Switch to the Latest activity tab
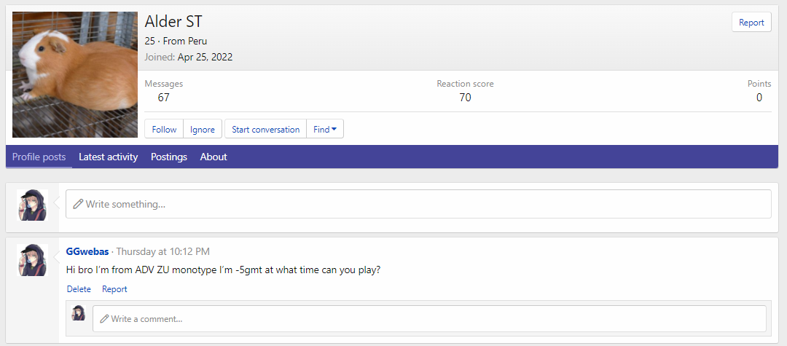This screenshot has height=346, width=787. (108, 157)
